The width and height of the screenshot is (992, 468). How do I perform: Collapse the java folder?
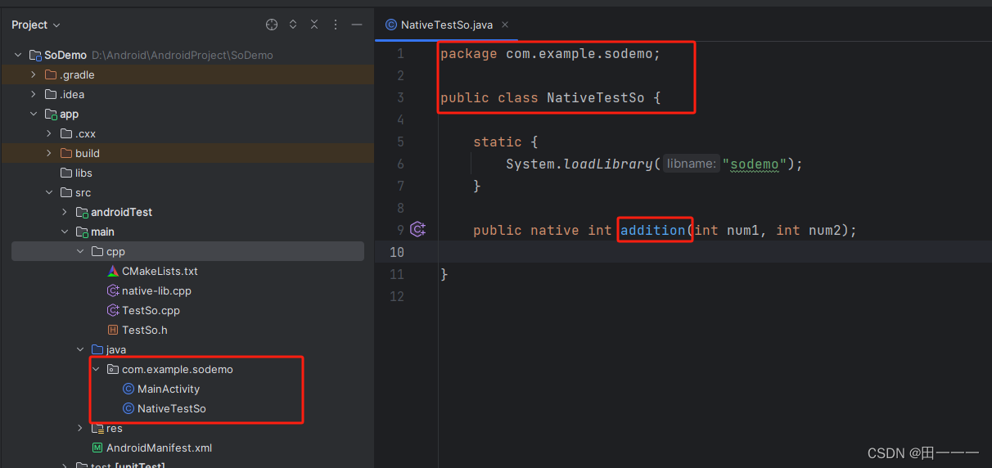click(x=80, y=349)
